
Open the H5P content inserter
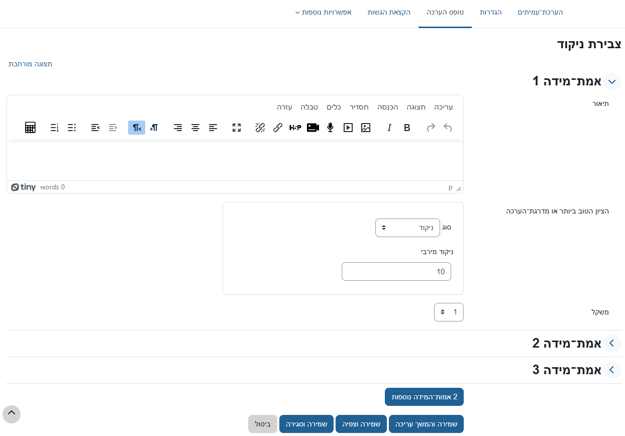point(295,128)
